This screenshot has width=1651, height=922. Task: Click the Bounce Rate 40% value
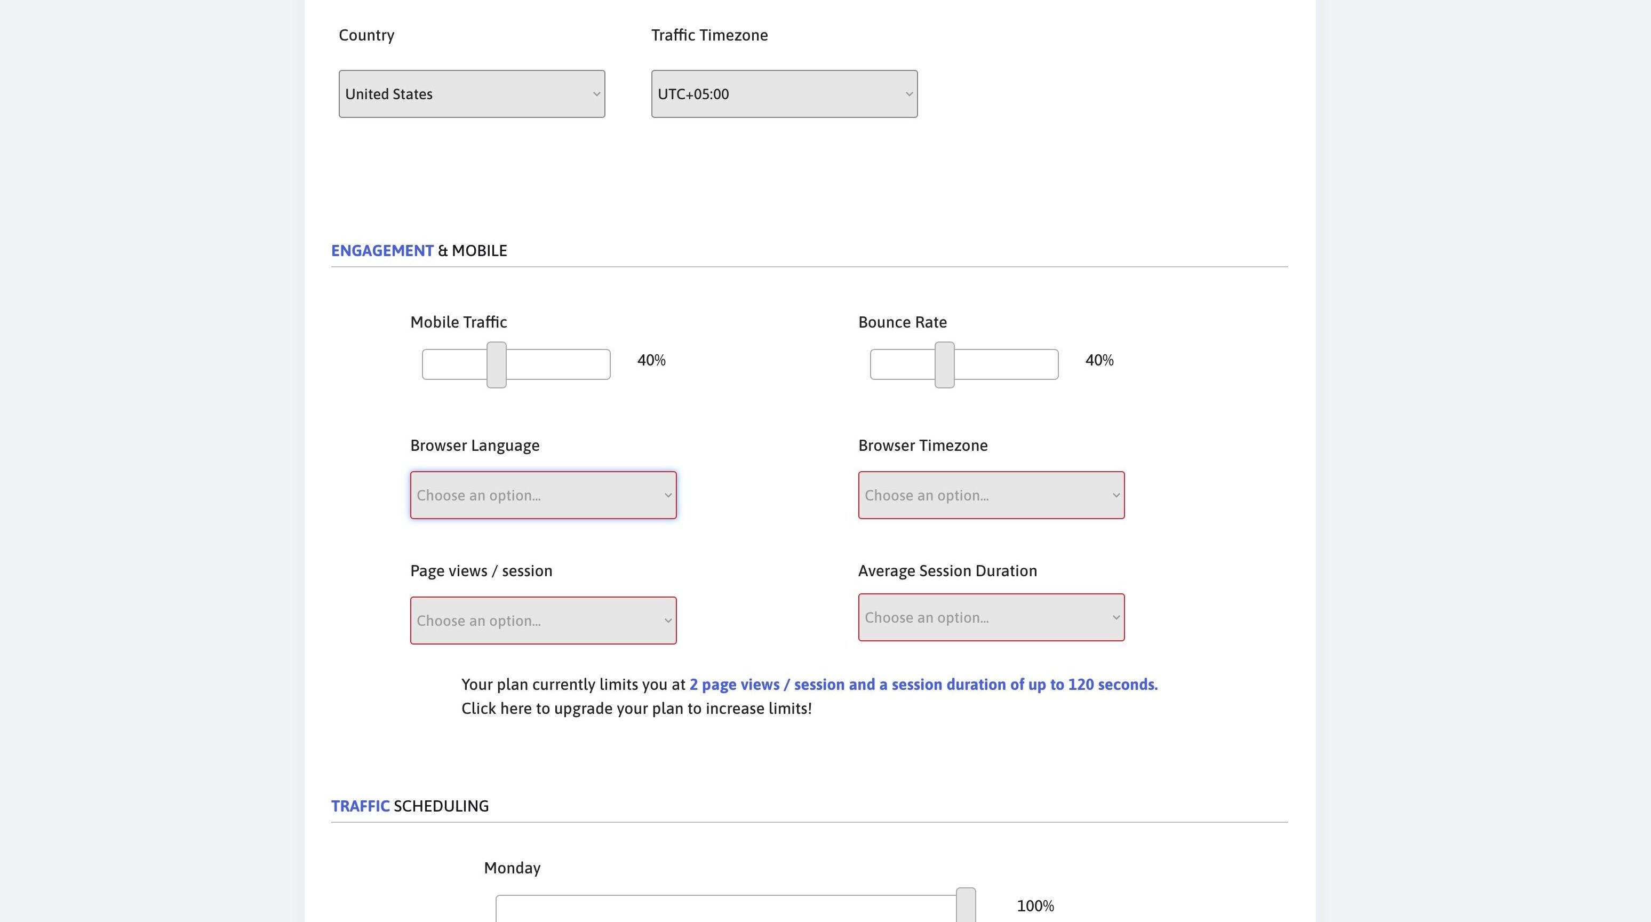click(1099, 360)
